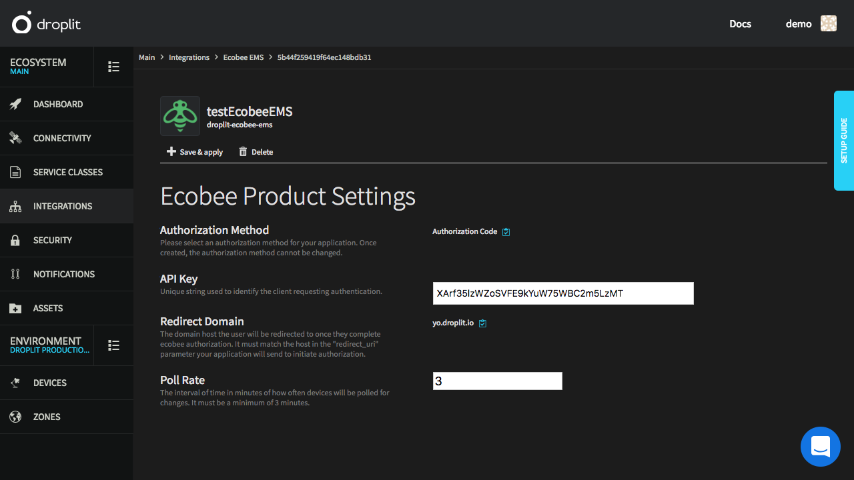Click the Notifications icon
Screen dimensions: 854x480
coord(15,274)
